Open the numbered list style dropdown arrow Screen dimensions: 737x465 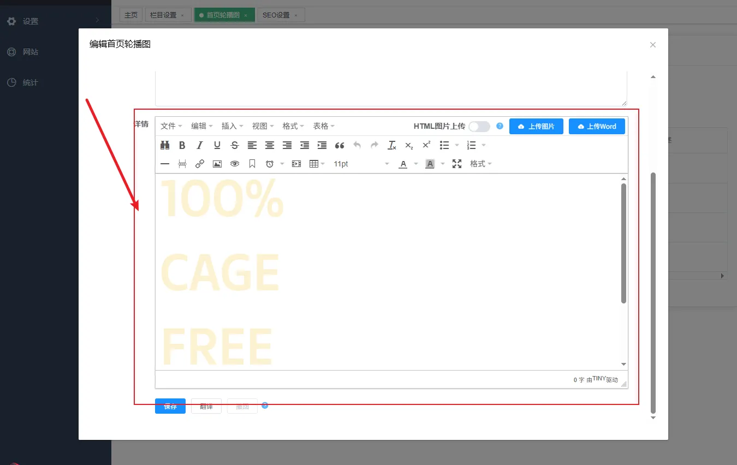[484, 145]
